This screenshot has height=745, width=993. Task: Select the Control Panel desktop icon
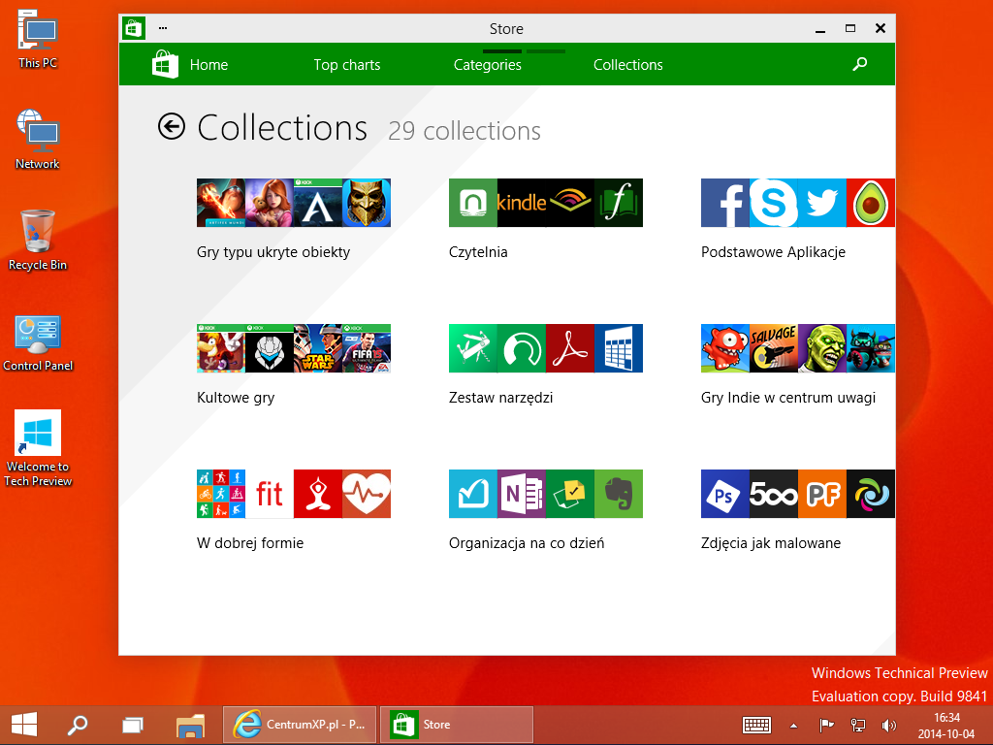pyautogui.click(x=38, y=342)
